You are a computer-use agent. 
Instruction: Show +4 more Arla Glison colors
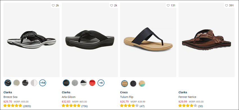[101, 83]
